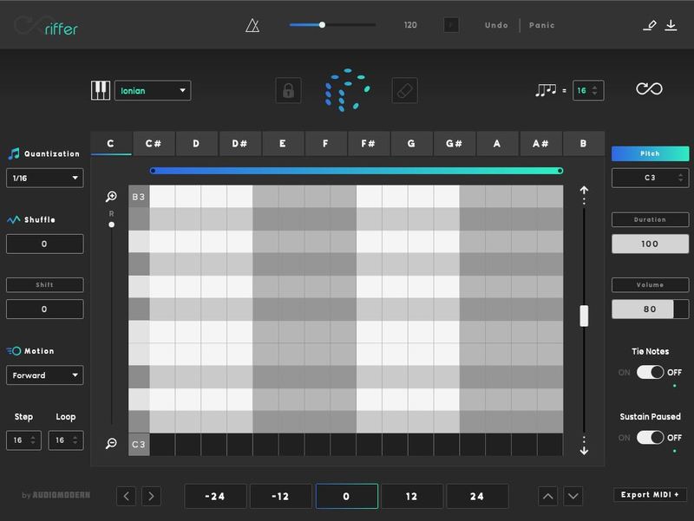The width and height of the screenshot is (694, 521).
Task: Zoom out with the magnifier minus icon
Action: point(111,443)
